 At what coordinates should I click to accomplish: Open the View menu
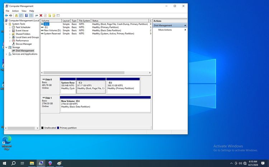(24, 11)
